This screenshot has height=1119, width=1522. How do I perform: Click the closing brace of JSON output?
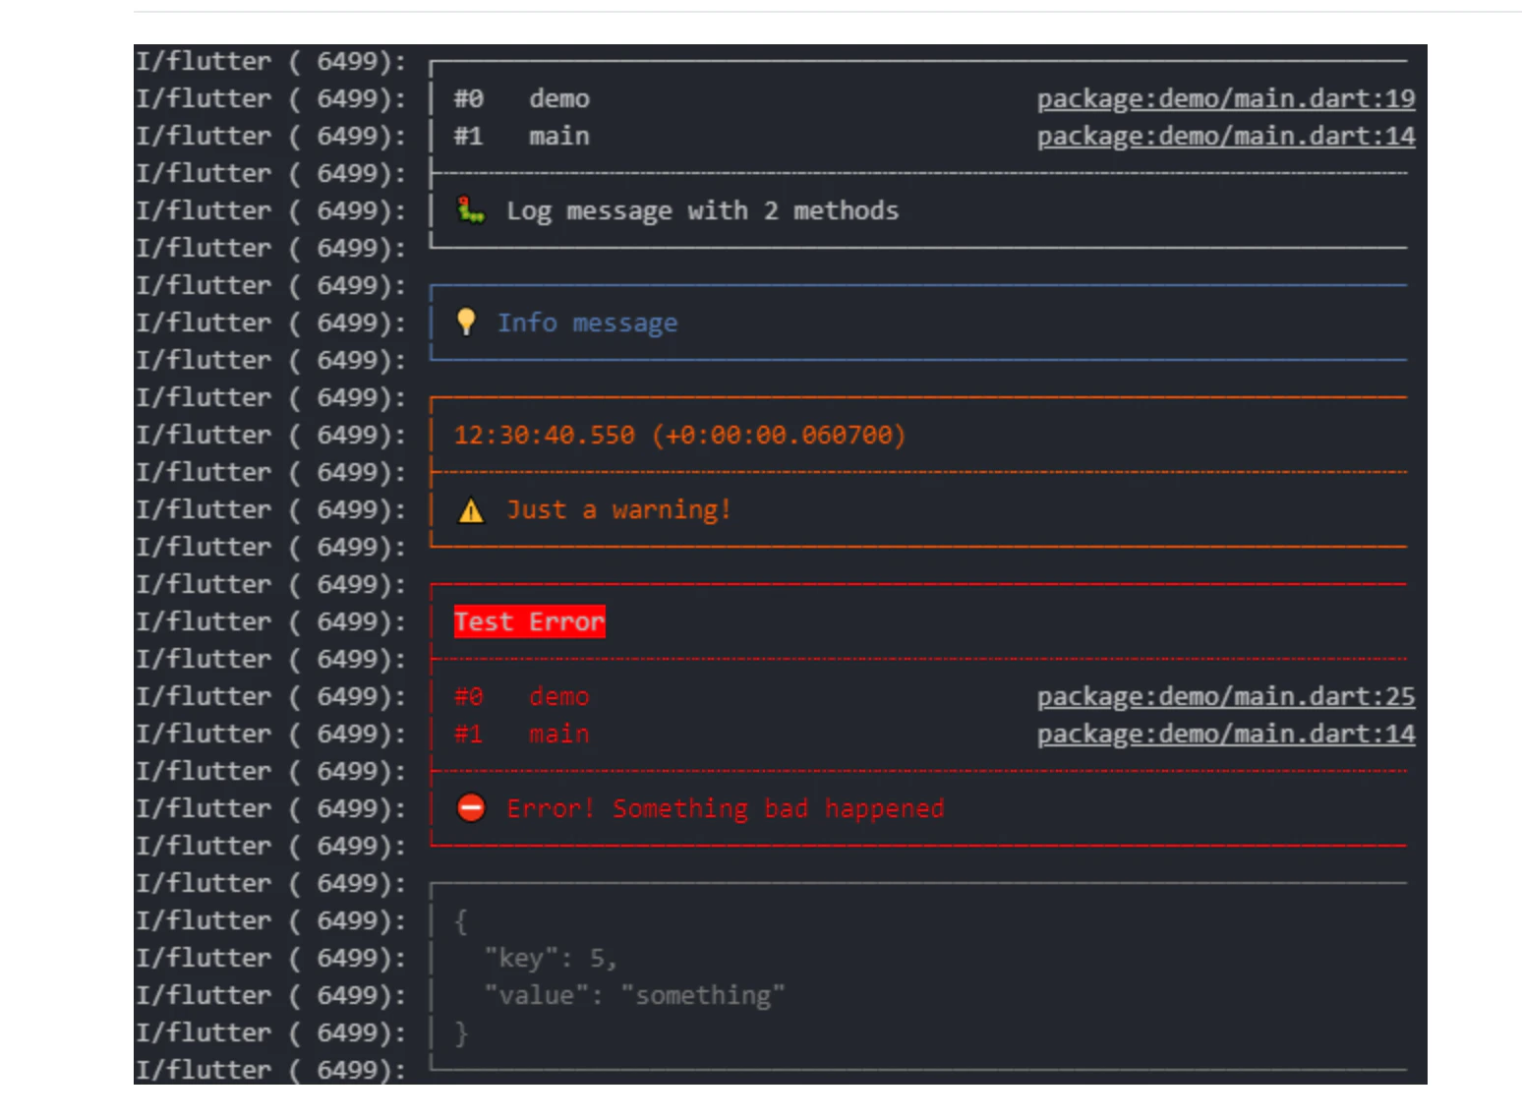461,1033
